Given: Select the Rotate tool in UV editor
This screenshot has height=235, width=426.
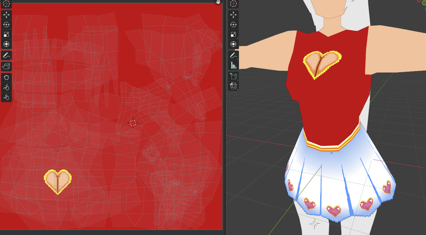Looking at the screenshot, I should (6, 25).
